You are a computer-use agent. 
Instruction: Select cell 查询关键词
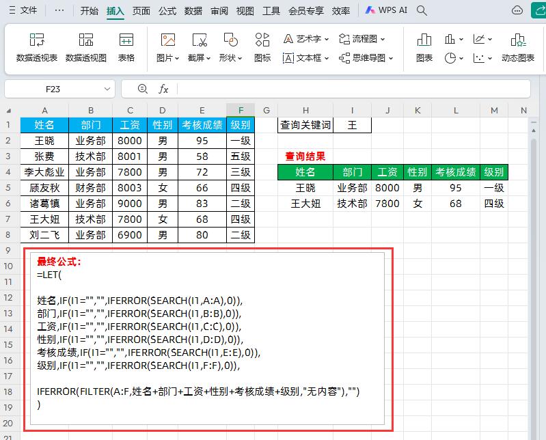(305, 125)
